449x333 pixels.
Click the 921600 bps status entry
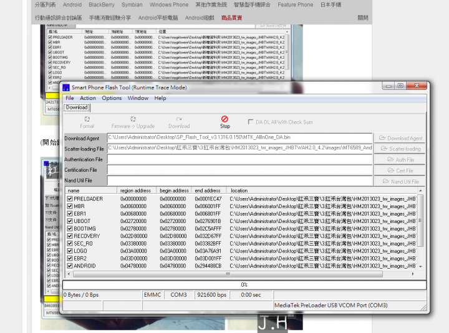(211, 295)
